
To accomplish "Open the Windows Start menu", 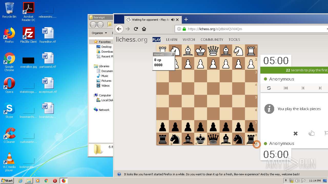I will [x=7, y=180].
